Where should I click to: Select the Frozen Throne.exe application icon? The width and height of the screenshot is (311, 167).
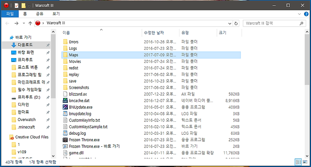[65, 139]
